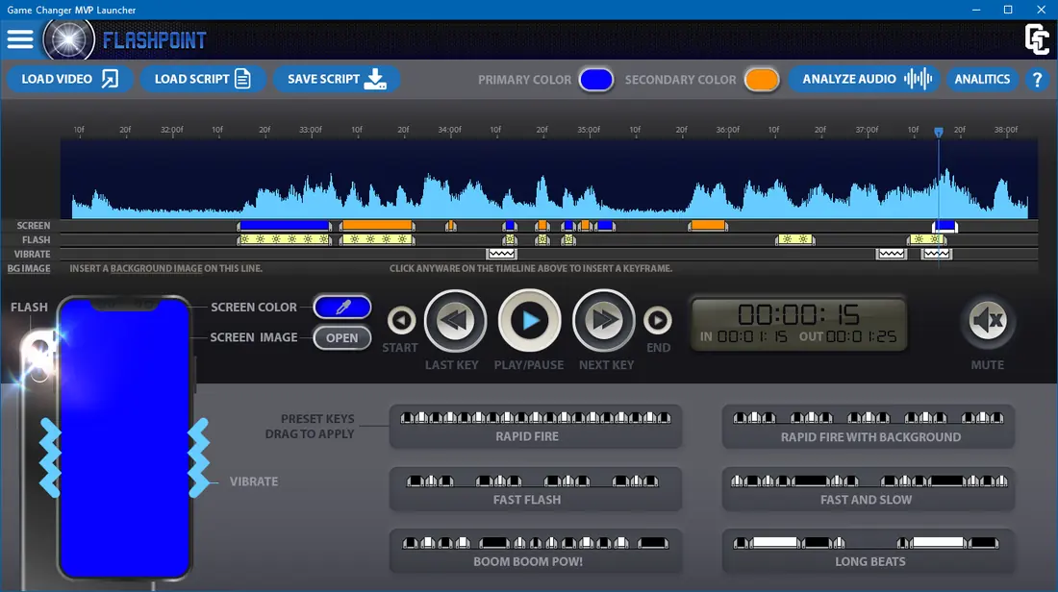Select Fast Flash preset
Viewport: 1058px width, 592px height.
click(536, 489)
